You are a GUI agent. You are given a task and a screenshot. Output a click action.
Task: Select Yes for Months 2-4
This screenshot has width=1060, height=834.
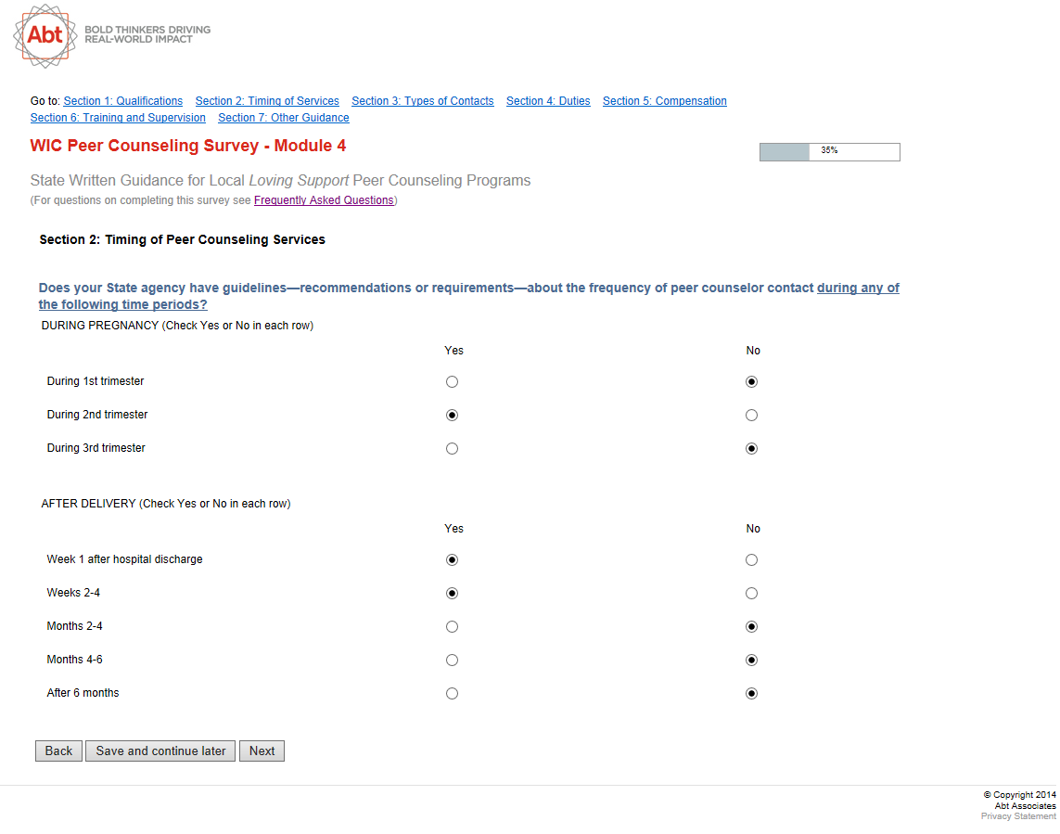pyautogui.click(x=452, y=627)
